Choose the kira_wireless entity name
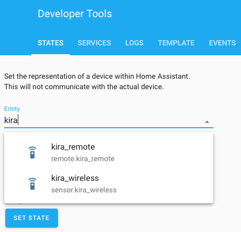This screenshot has width=241, height=232. (75, 178)
